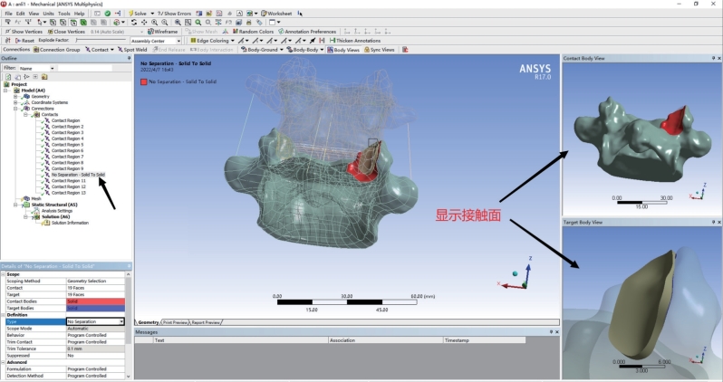Select Analysis Settings in tree

57,211
